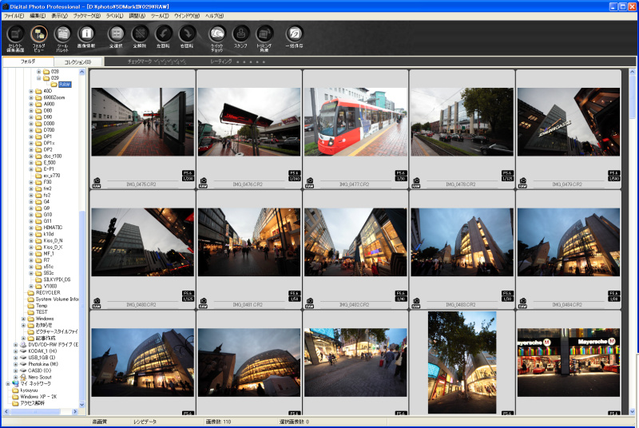Open the ヘルプ(H) menu
The height and width of the screenshot is (428, 639).
click(x=214, y=16)
